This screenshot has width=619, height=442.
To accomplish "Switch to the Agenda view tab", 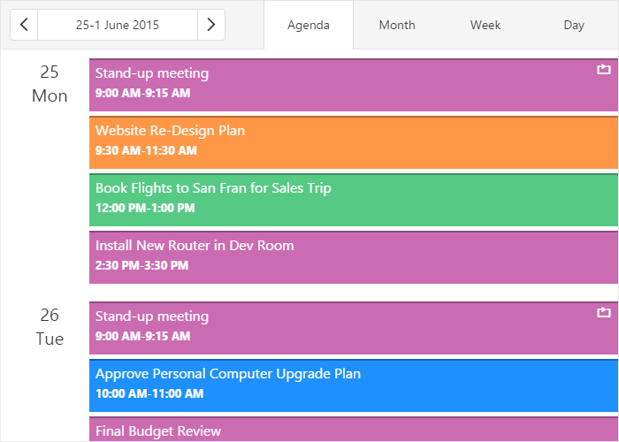I will point(309,25).
